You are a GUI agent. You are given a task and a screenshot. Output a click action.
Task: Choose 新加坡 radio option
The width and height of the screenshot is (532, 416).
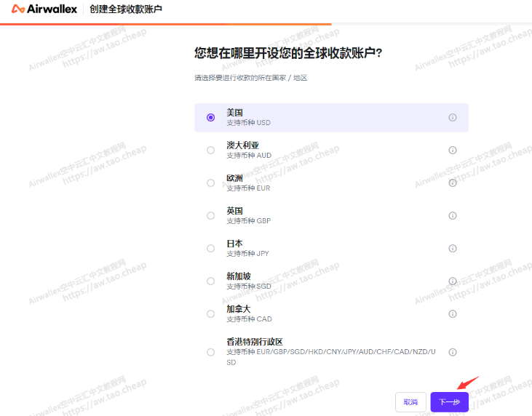[211, 281]
